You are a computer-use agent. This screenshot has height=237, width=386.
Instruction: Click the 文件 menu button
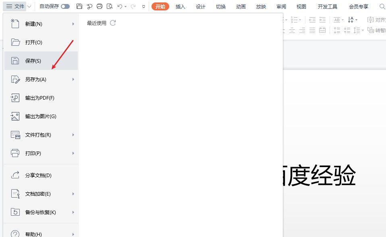tap(15, 6)
